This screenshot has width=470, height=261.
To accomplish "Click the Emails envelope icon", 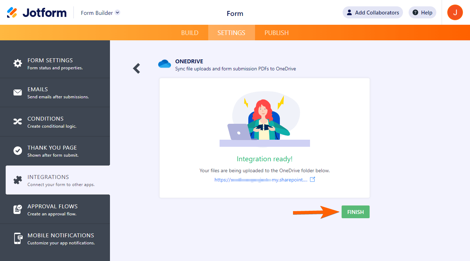I will pyautogui.click(x=18, y=93).
